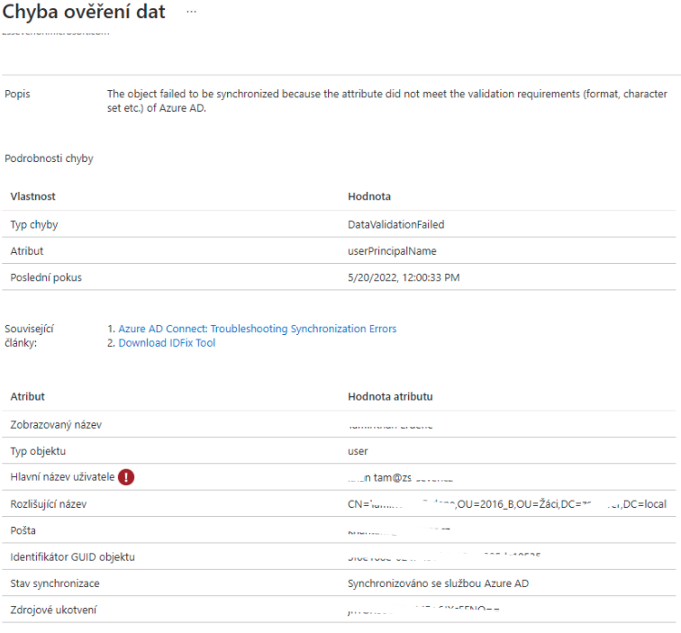
Task: Click the Poslední pokus row label
Action: [x=46, y=277]
